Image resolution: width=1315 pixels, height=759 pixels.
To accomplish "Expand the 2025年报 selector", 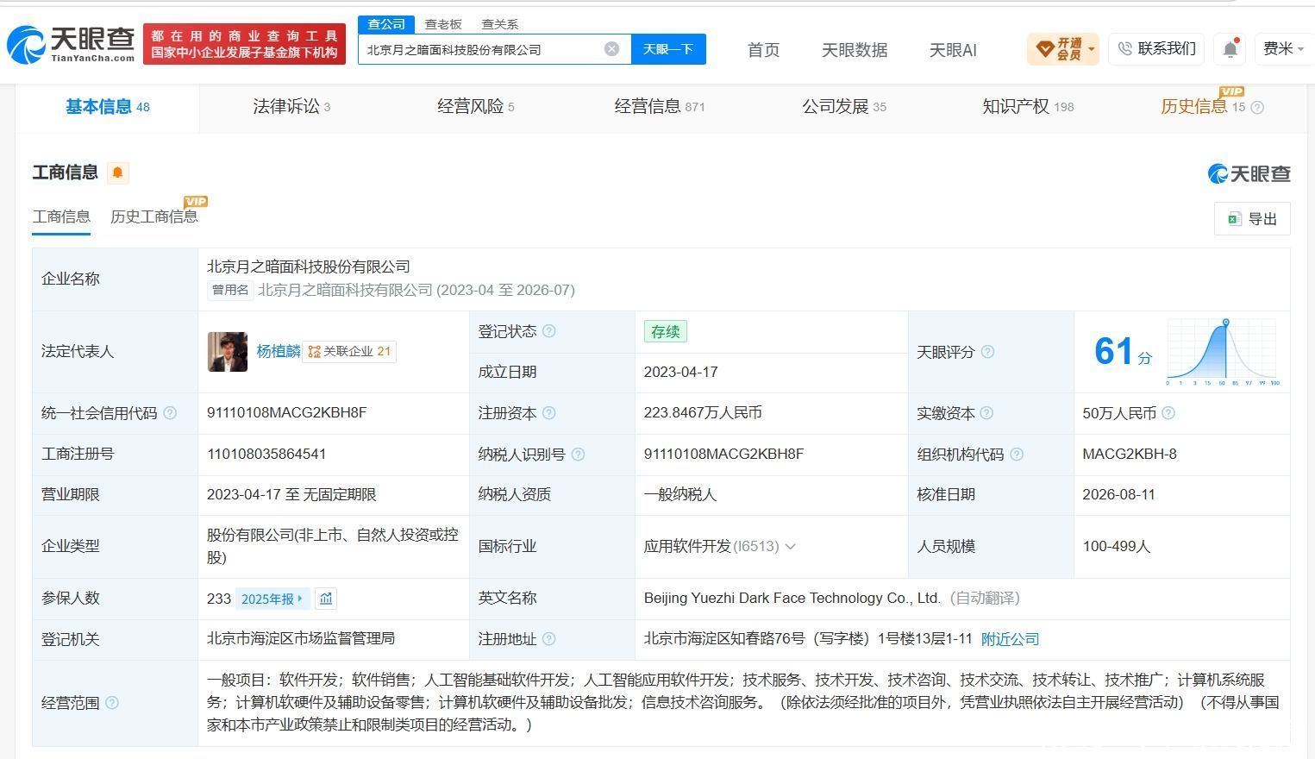I will (272, 599).
